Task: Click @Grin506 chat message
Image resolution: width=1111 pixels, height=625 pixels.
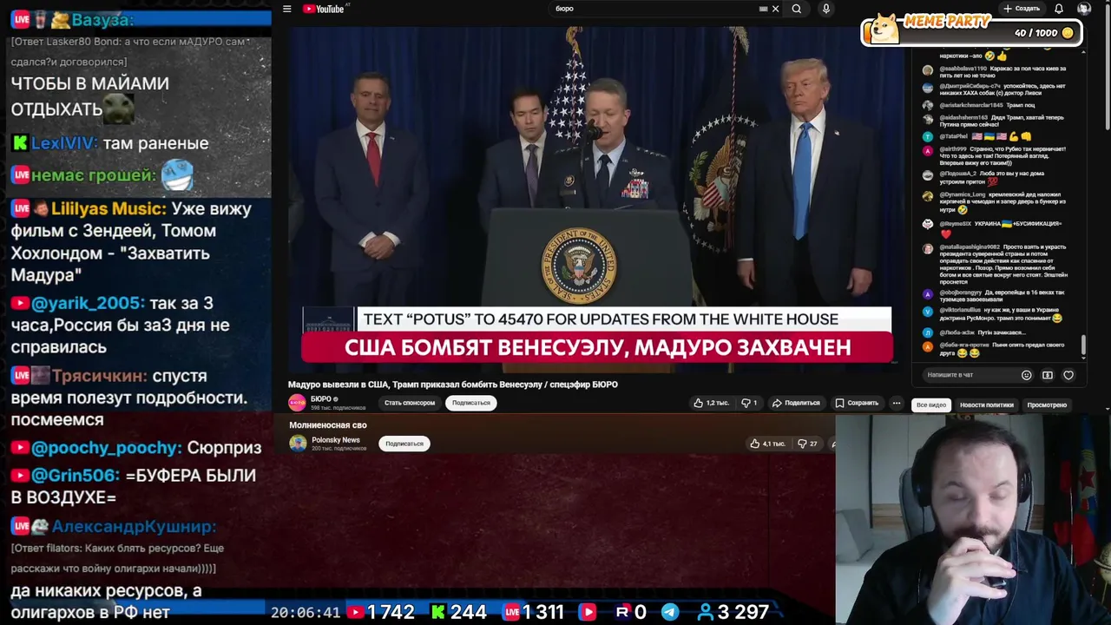Action: click(133, 486)
